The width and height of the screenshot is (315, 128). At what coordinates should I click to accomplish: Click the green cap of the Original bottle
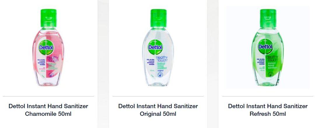(158, 18)
